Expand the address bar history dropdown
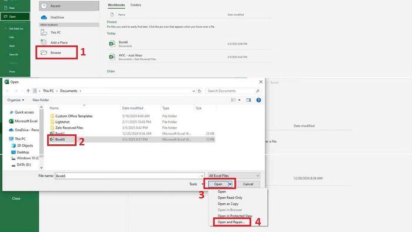 click(194, 91)
